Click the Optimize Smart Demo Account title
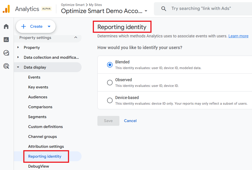252x170 pixels. point(102,11)
